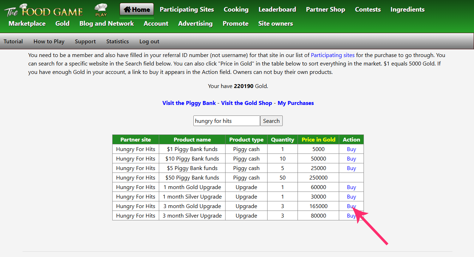Open the Advertising menu
Screen dimensions: 474x257
pos(196,24)
